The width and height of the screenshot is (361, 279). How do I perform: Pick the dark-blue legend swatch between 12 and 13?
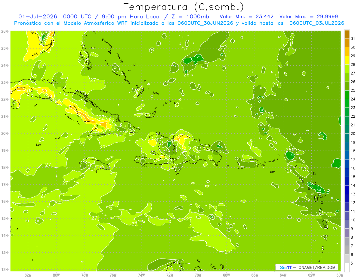tap(347, 198)
